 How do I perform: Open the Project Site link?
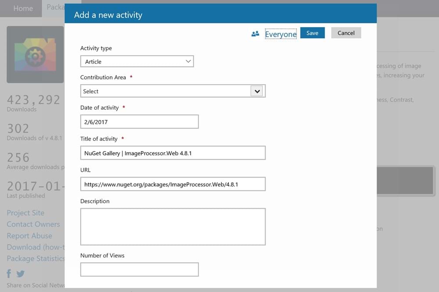click(x=25, y=213)
